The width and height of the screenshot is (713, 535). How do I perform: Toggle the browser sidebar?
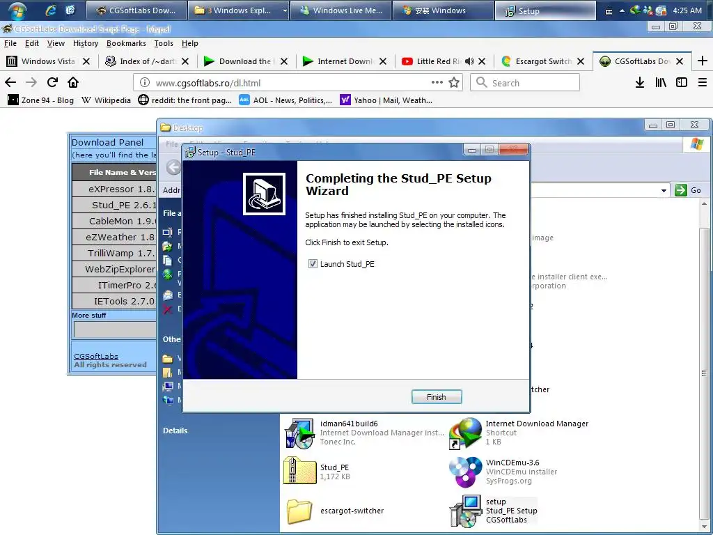pyautogui.click(x=681, y=82)
